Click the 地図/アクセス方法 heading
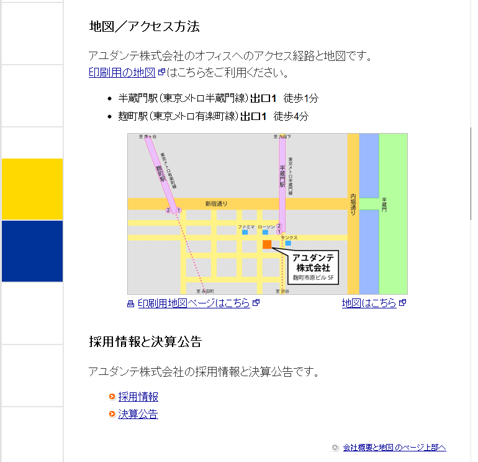 click(144, 27)
